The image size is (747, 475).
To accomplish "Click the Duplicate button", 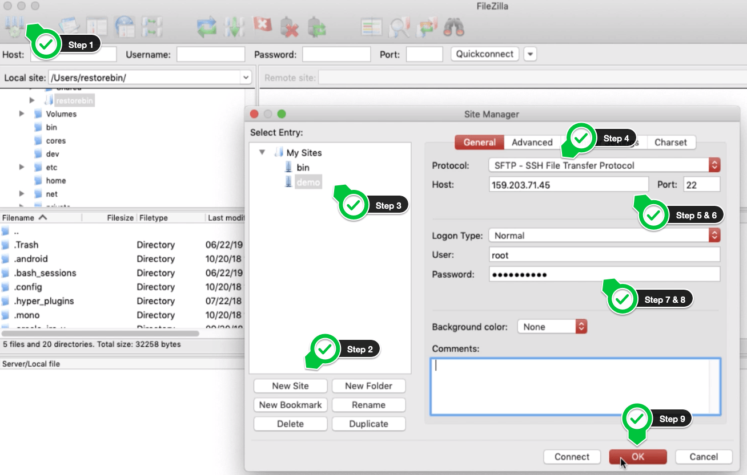I will pos(369,424).
